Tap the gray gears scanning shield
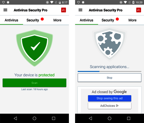 pos(110,44)
